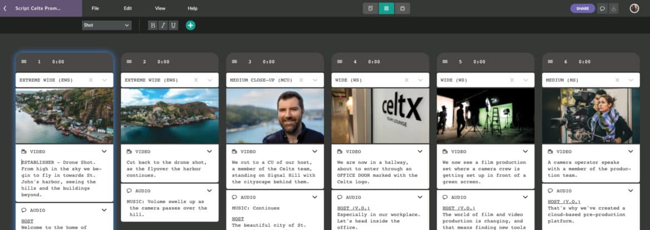Open the File menu
Viewport: 650px width, 230px height.
click(96, 8)
